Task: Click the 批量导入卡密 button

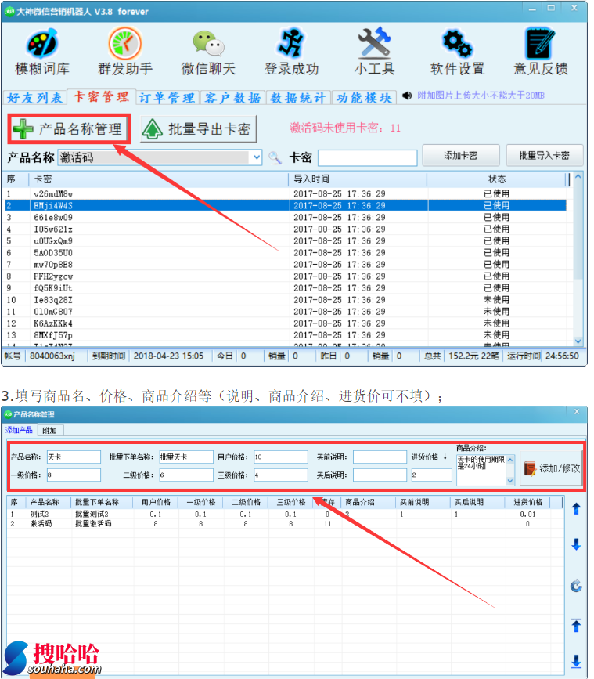Action: coord(544,156)
